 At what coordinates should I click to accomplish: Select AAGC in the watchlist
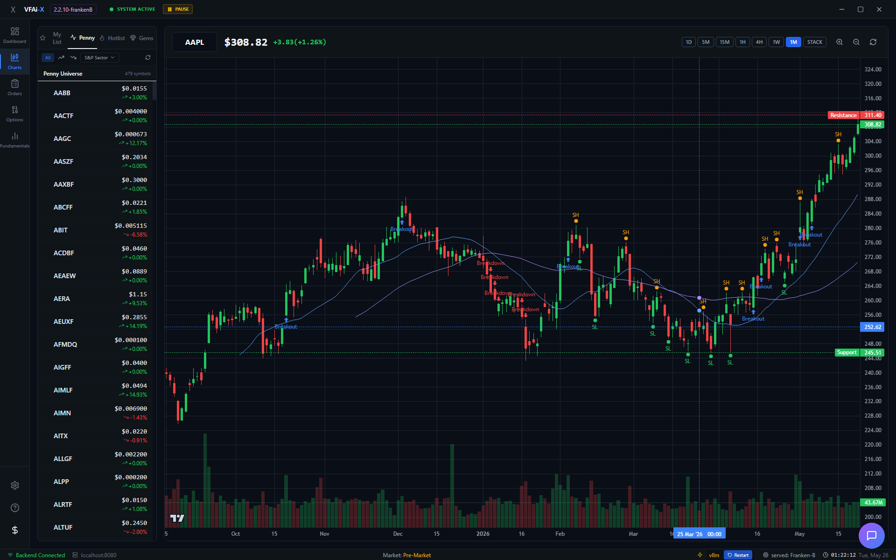96,139
